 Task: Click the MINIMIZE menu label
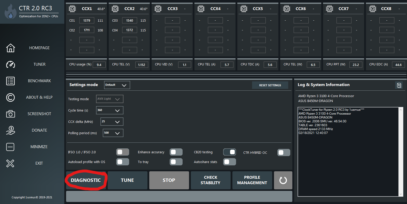39,147
